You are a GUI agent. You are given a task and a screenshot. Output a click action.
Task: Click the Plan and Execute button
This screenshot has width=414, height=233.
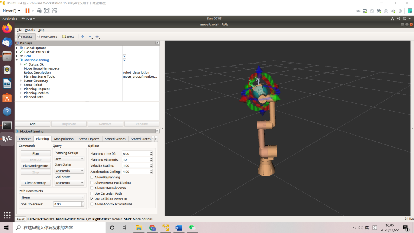click(35, 165)
